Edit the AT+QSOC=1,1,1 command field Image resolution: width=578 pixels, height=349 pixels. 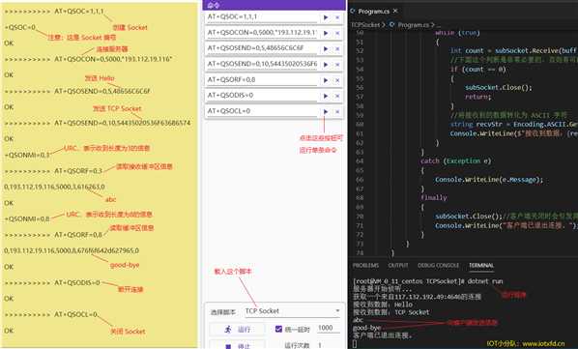pos(262,17)
